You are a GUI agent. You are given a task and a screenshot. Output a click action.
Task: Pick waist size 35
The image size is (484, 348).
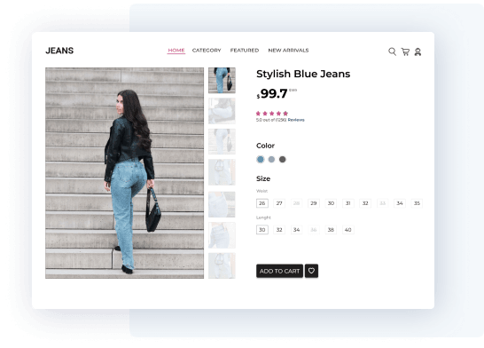click(x=417, y=203)
